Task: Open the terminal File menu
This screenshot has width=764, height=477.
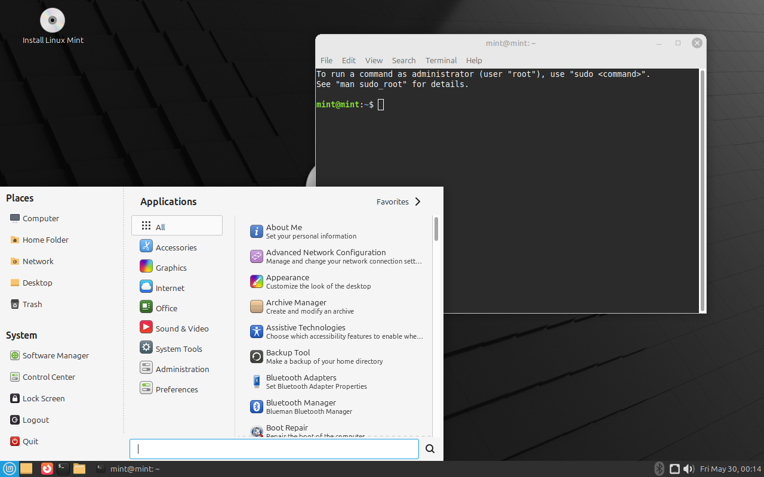Action: coord(326,60)
